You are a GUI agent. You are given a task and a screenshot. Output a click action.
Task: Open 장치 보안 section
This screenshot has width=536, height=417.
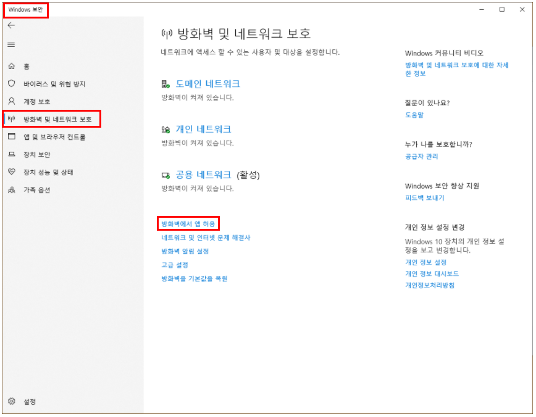(37, 155)
